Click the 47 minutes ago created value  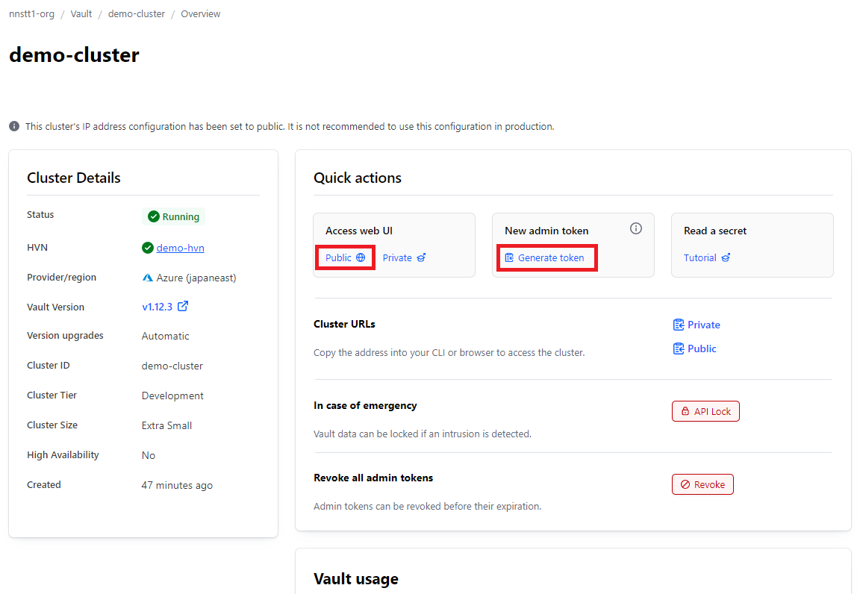coord(177,485)
